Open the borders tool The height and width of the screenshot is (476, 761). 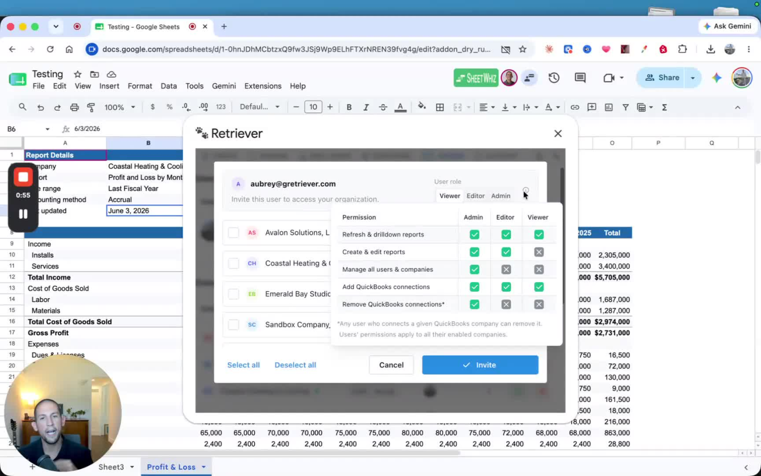(440, 107)
